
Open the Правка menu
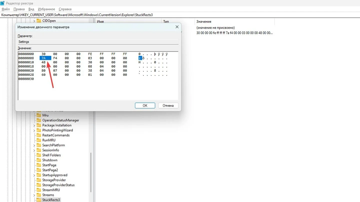pyautogui.click(x=19, y=9)
